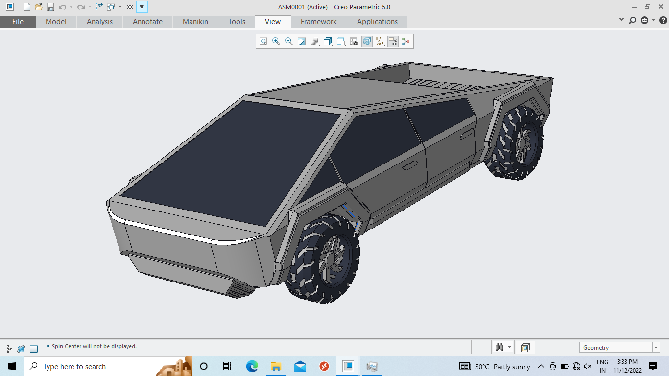669x376 pixels.
Task: Switch to the Analysis tab
Action: tap(99, 22)
